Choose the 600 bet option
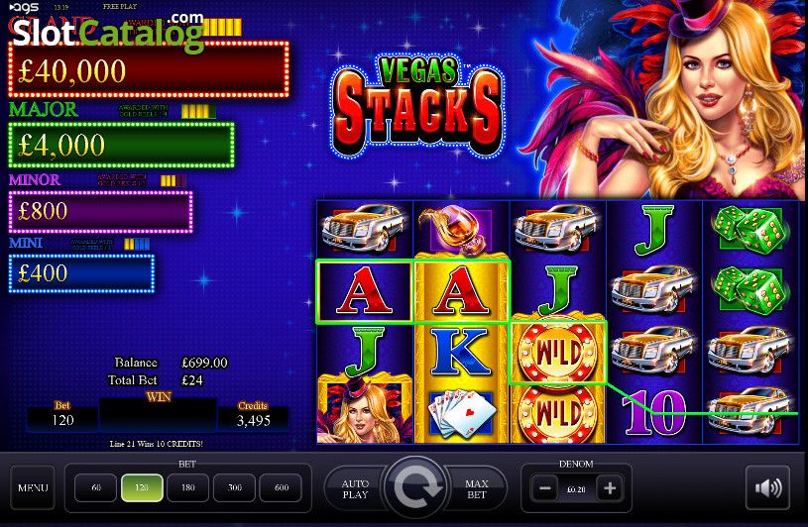The width and height of the screenshot is (808, 527). coord(281,487)
